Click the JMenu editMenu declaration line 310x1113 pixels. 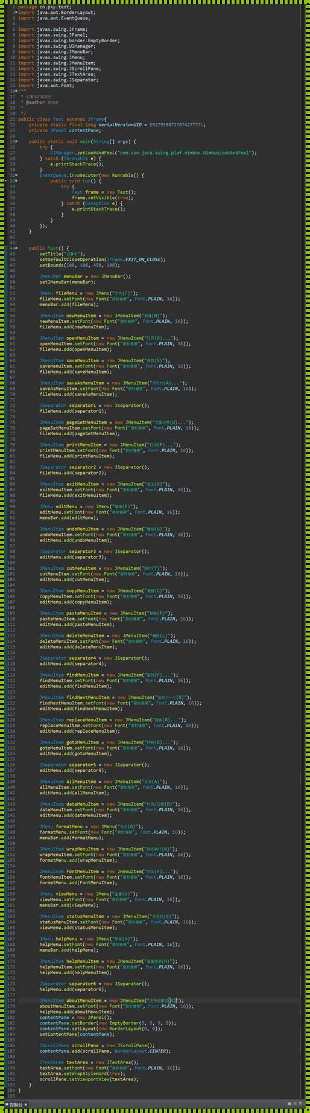pyautogui.click(x=89, y=506)
